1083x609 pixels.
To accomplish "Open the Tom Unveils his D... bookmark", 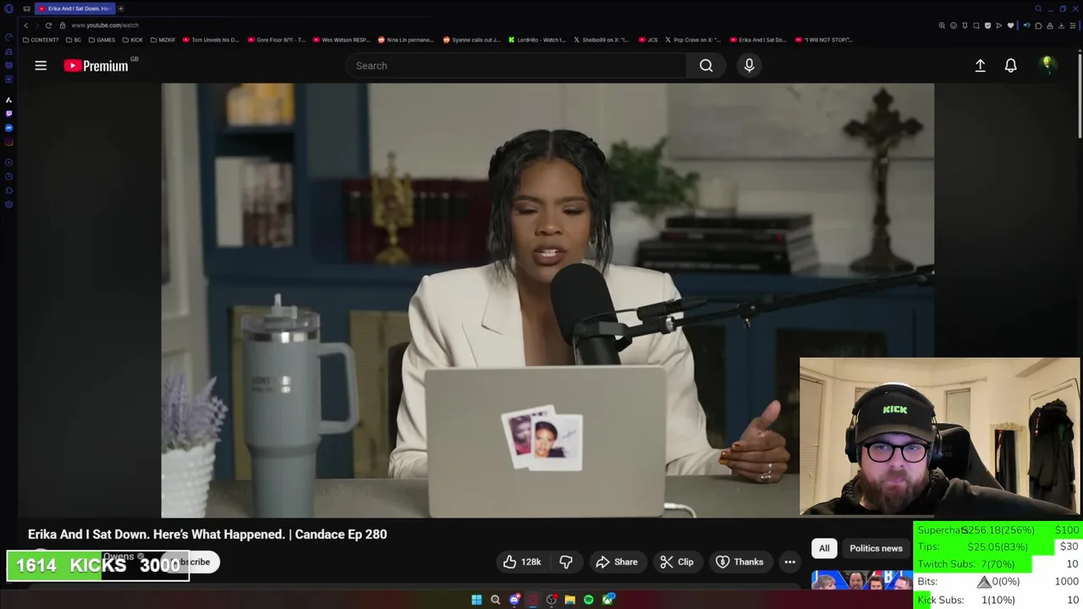I will 212,40.
